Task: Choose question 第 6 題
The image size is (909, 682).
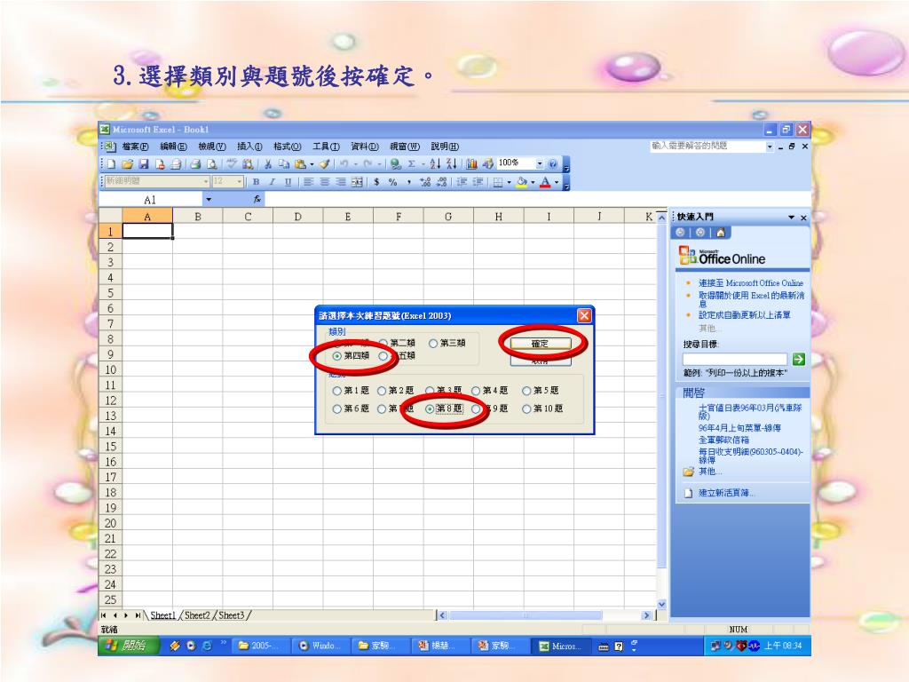Action: [x=336, y=408]
